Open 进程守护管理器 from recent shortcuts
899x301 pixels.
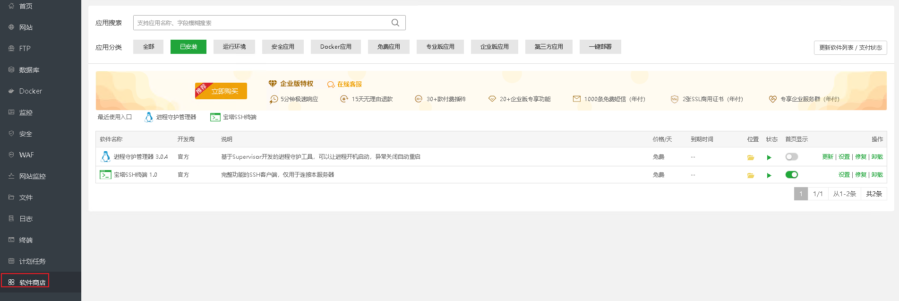[171, 117]
